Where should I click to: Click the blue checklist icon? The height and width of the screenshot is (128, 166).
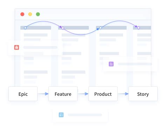tap(61, 115)
